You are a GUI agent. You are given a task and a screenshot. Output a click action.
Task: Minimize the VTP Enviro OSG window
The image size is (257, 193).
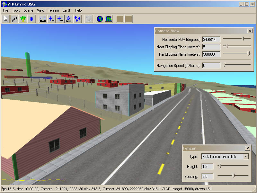(x=241, y=4)
